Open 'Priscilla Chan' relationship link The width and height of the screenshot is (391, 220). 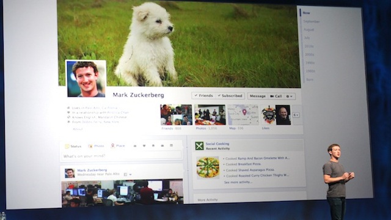[118, 112]
